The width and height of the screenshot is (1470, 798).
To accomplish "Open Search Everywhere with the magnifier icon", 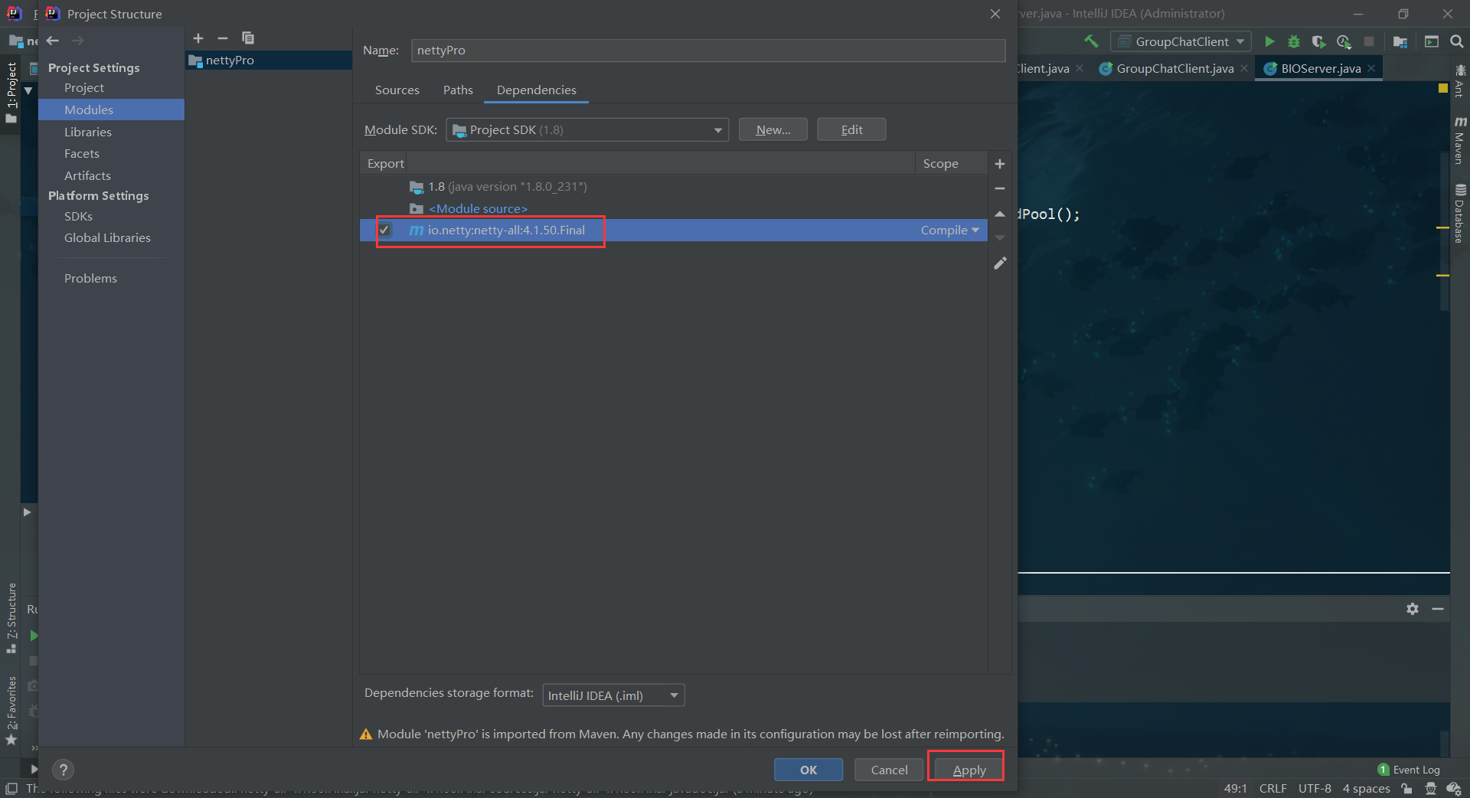I will [1457, 41].
